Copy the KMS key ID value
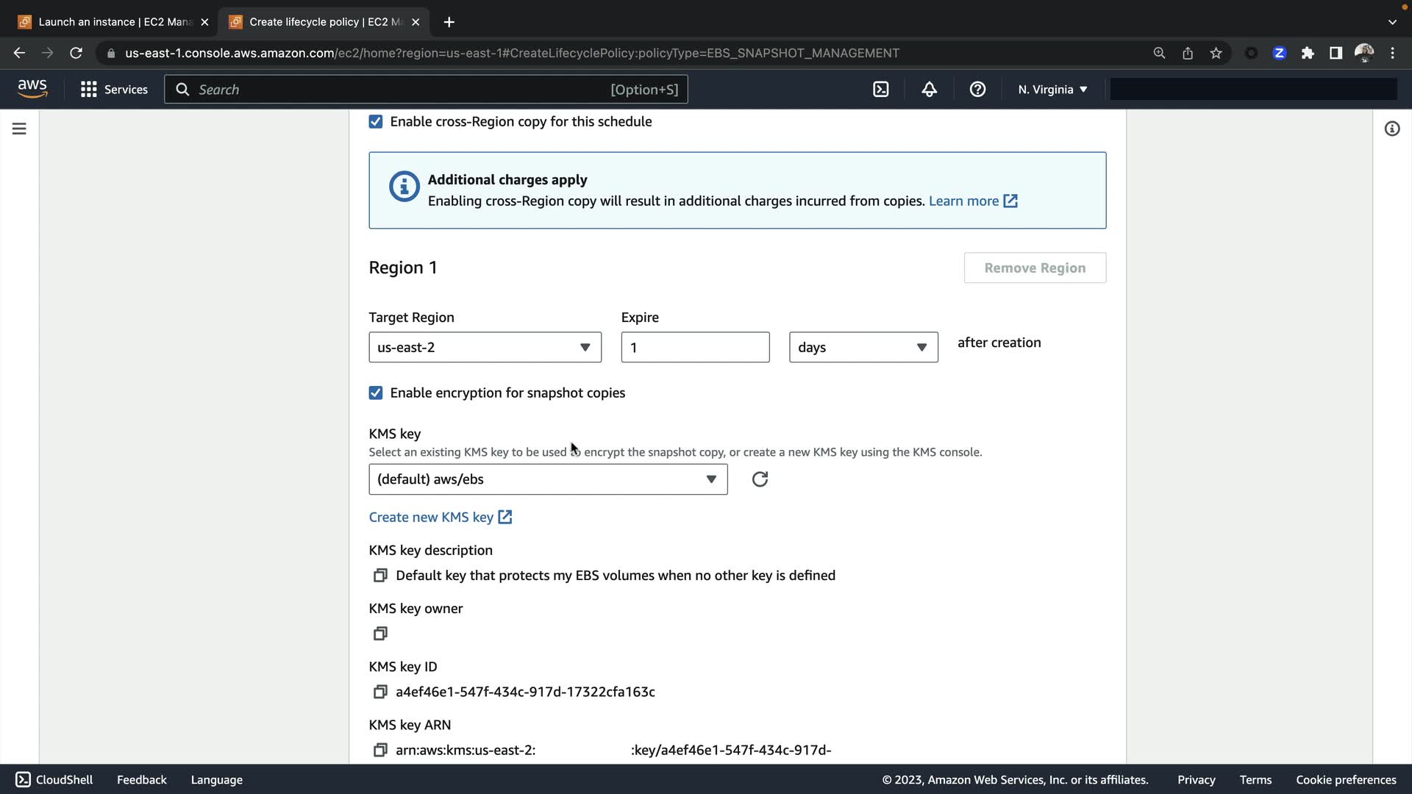 pos(380,692)
